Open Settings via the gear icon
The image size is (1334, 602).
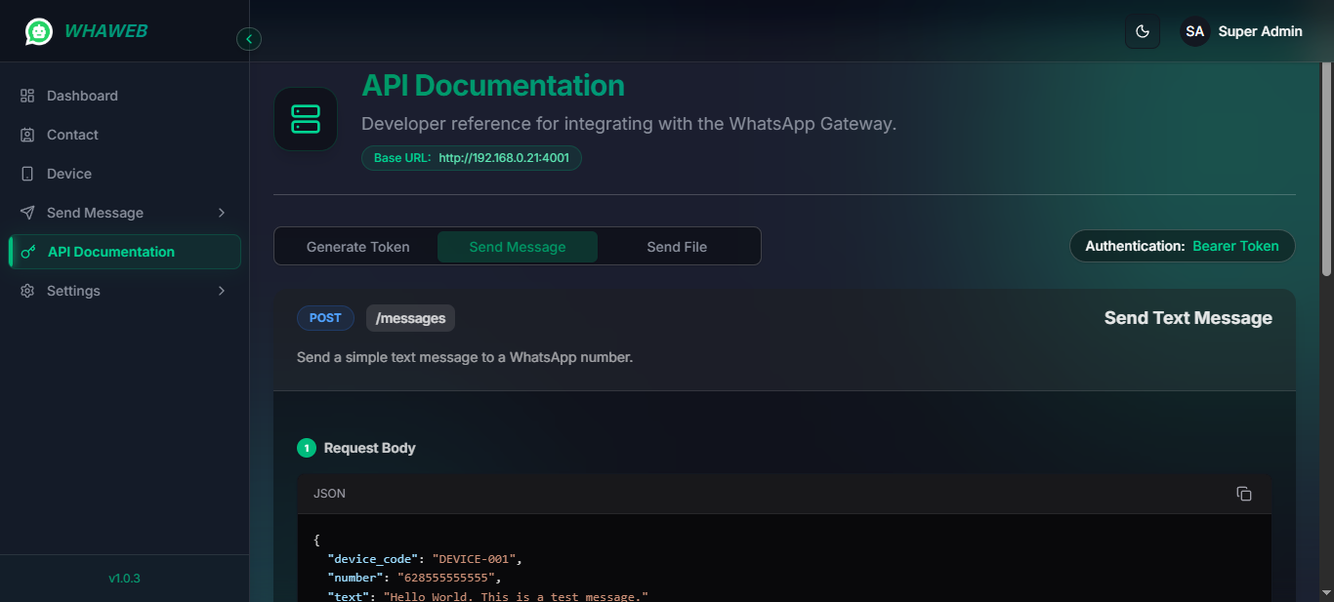27,290
